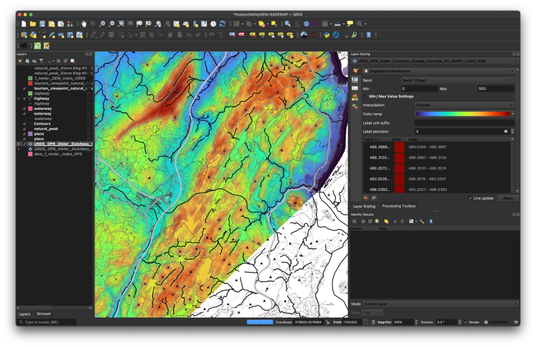Open the Processing Toolbox gear icon
The image size is (536, 347).
(306, 24)
